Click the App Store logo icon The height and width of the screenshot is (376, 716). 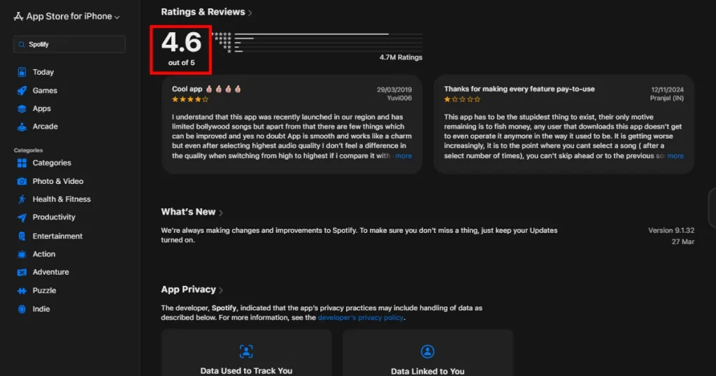(18, 17)
